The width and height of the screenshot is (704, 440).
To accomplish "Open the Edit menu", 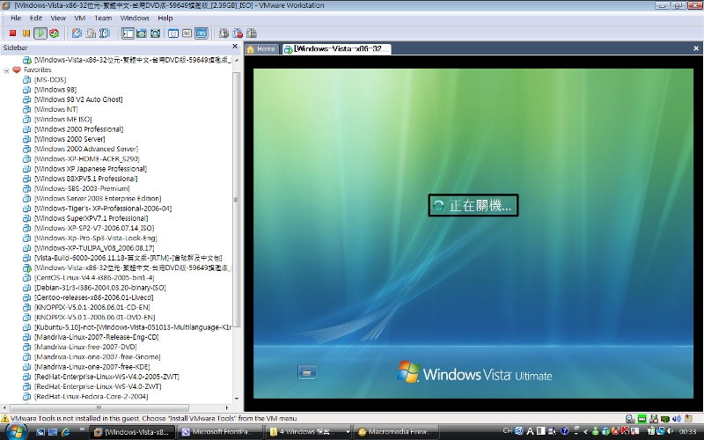I will [x=36, y=18].
